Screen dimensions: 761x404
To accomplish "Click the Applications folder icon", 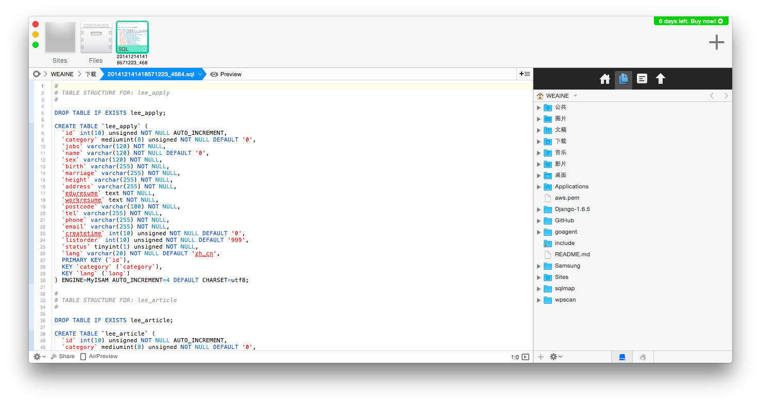I will (x=548, y=187).
